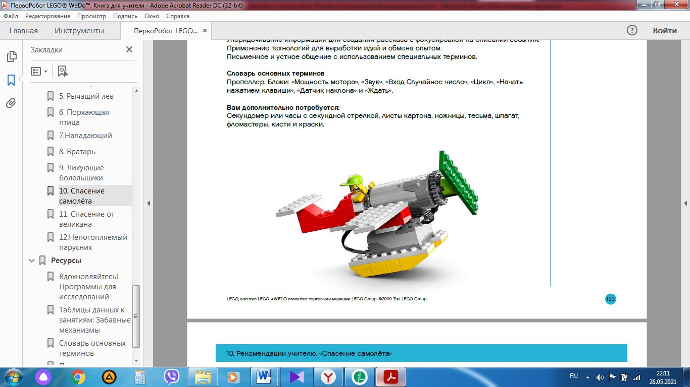This screenshot has height=387, width=690.
Task: Click bookmark icon beside Ресурсы
Action: tap(42, 261)
